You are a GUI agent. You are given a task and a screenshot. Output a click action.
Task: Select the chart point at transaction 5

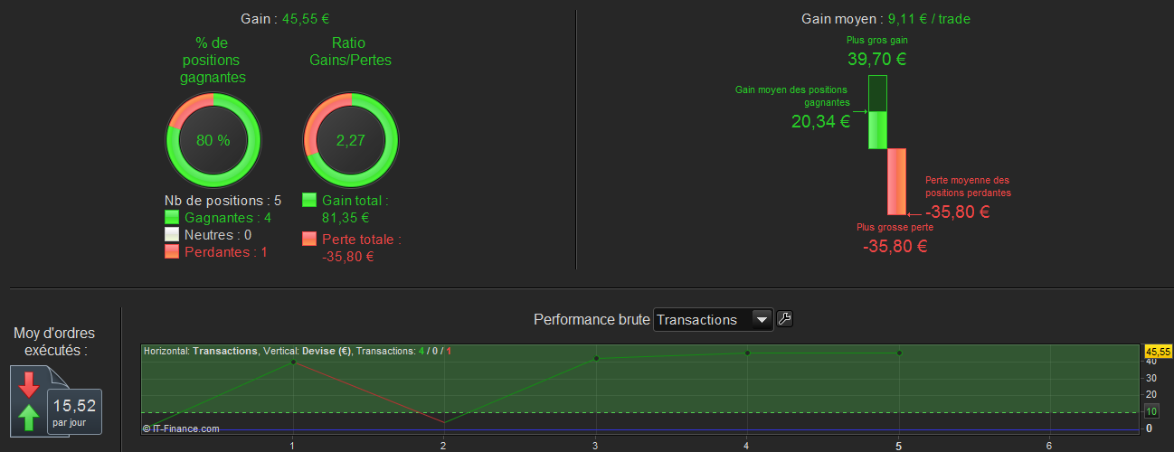pyautogui.click(x=898, y=353)
